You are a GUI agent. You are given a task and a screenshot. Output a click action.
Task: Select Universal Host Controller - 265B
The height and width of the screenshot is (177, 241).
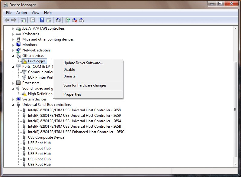click(x=74, y=126)
